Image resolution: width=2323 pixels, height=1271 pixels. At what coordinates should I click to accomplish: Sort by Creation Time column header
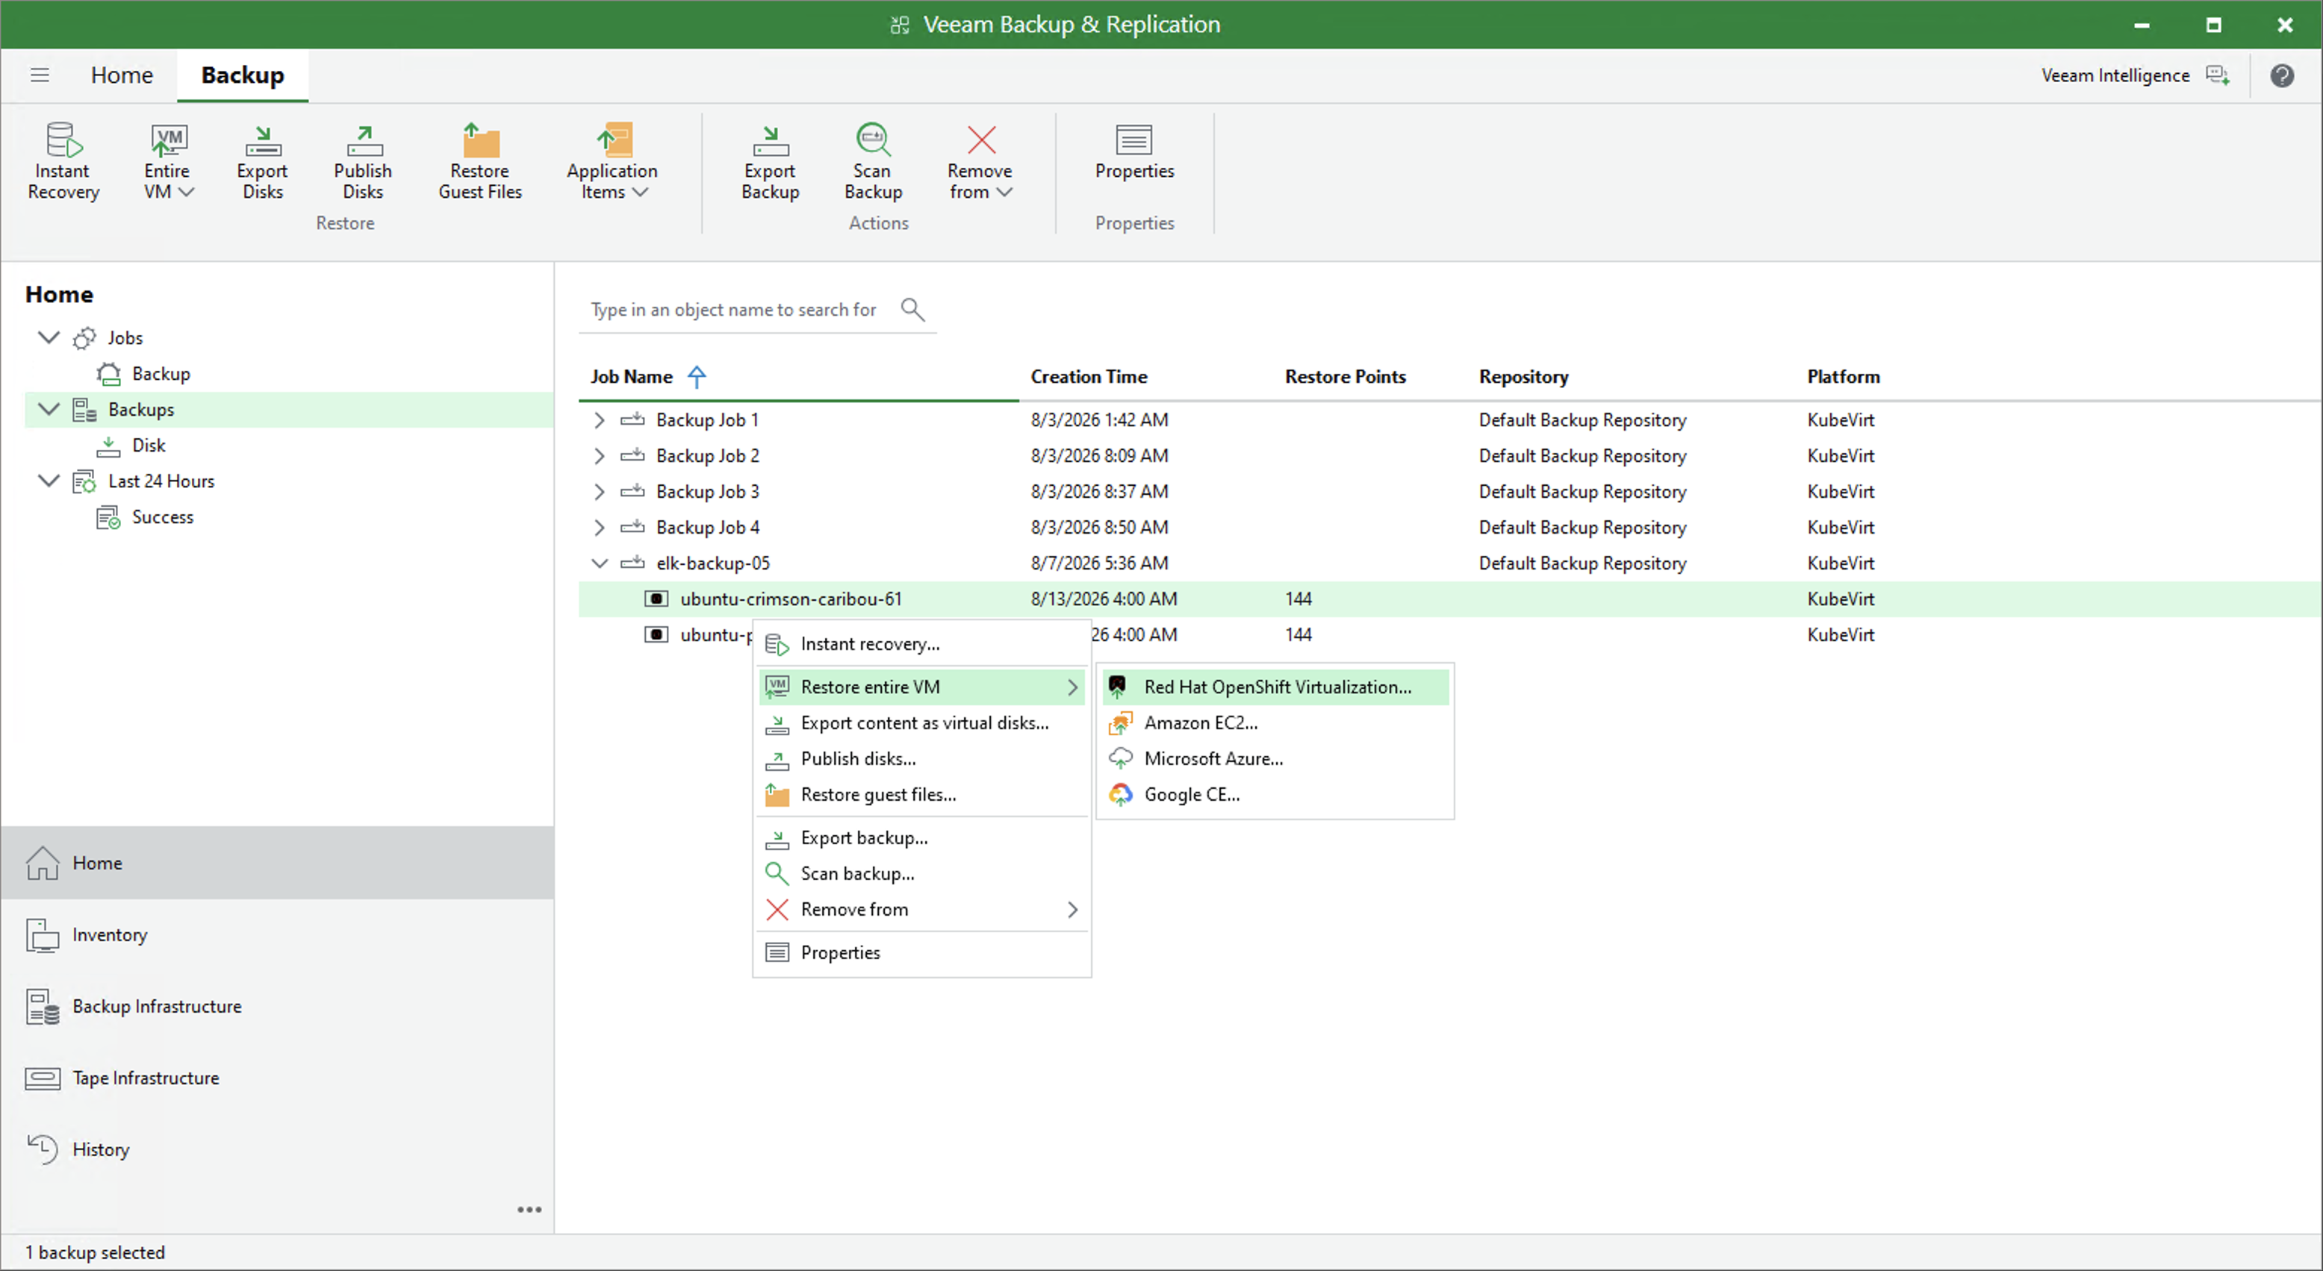[1089, 377]
